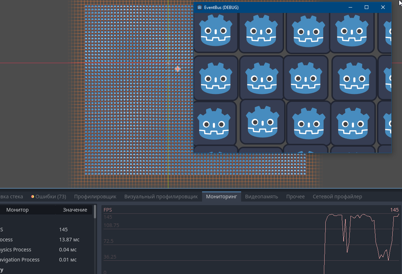Select the 13.87 мс process value
This screenshot has width=402, height=274.
(69, 239)
